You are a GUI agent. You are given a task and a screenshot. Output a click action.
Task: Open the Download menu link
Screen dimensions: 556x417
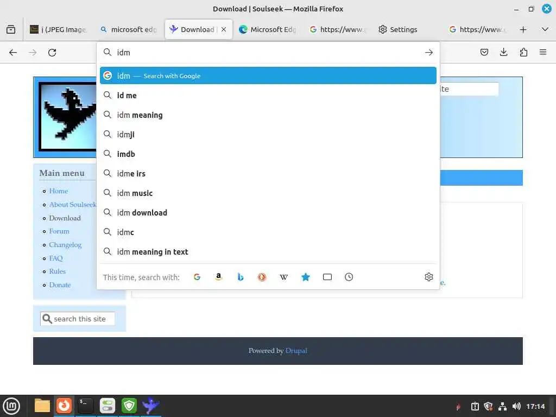(x=65, y=218)
